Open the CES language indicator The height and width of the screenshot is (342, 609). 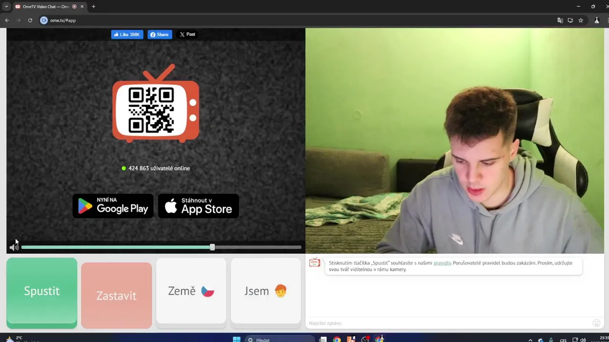click(x=563, y=340)
